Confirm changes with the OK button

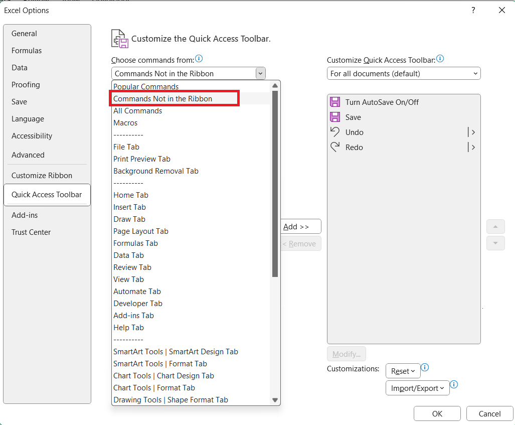coord(437,413)
